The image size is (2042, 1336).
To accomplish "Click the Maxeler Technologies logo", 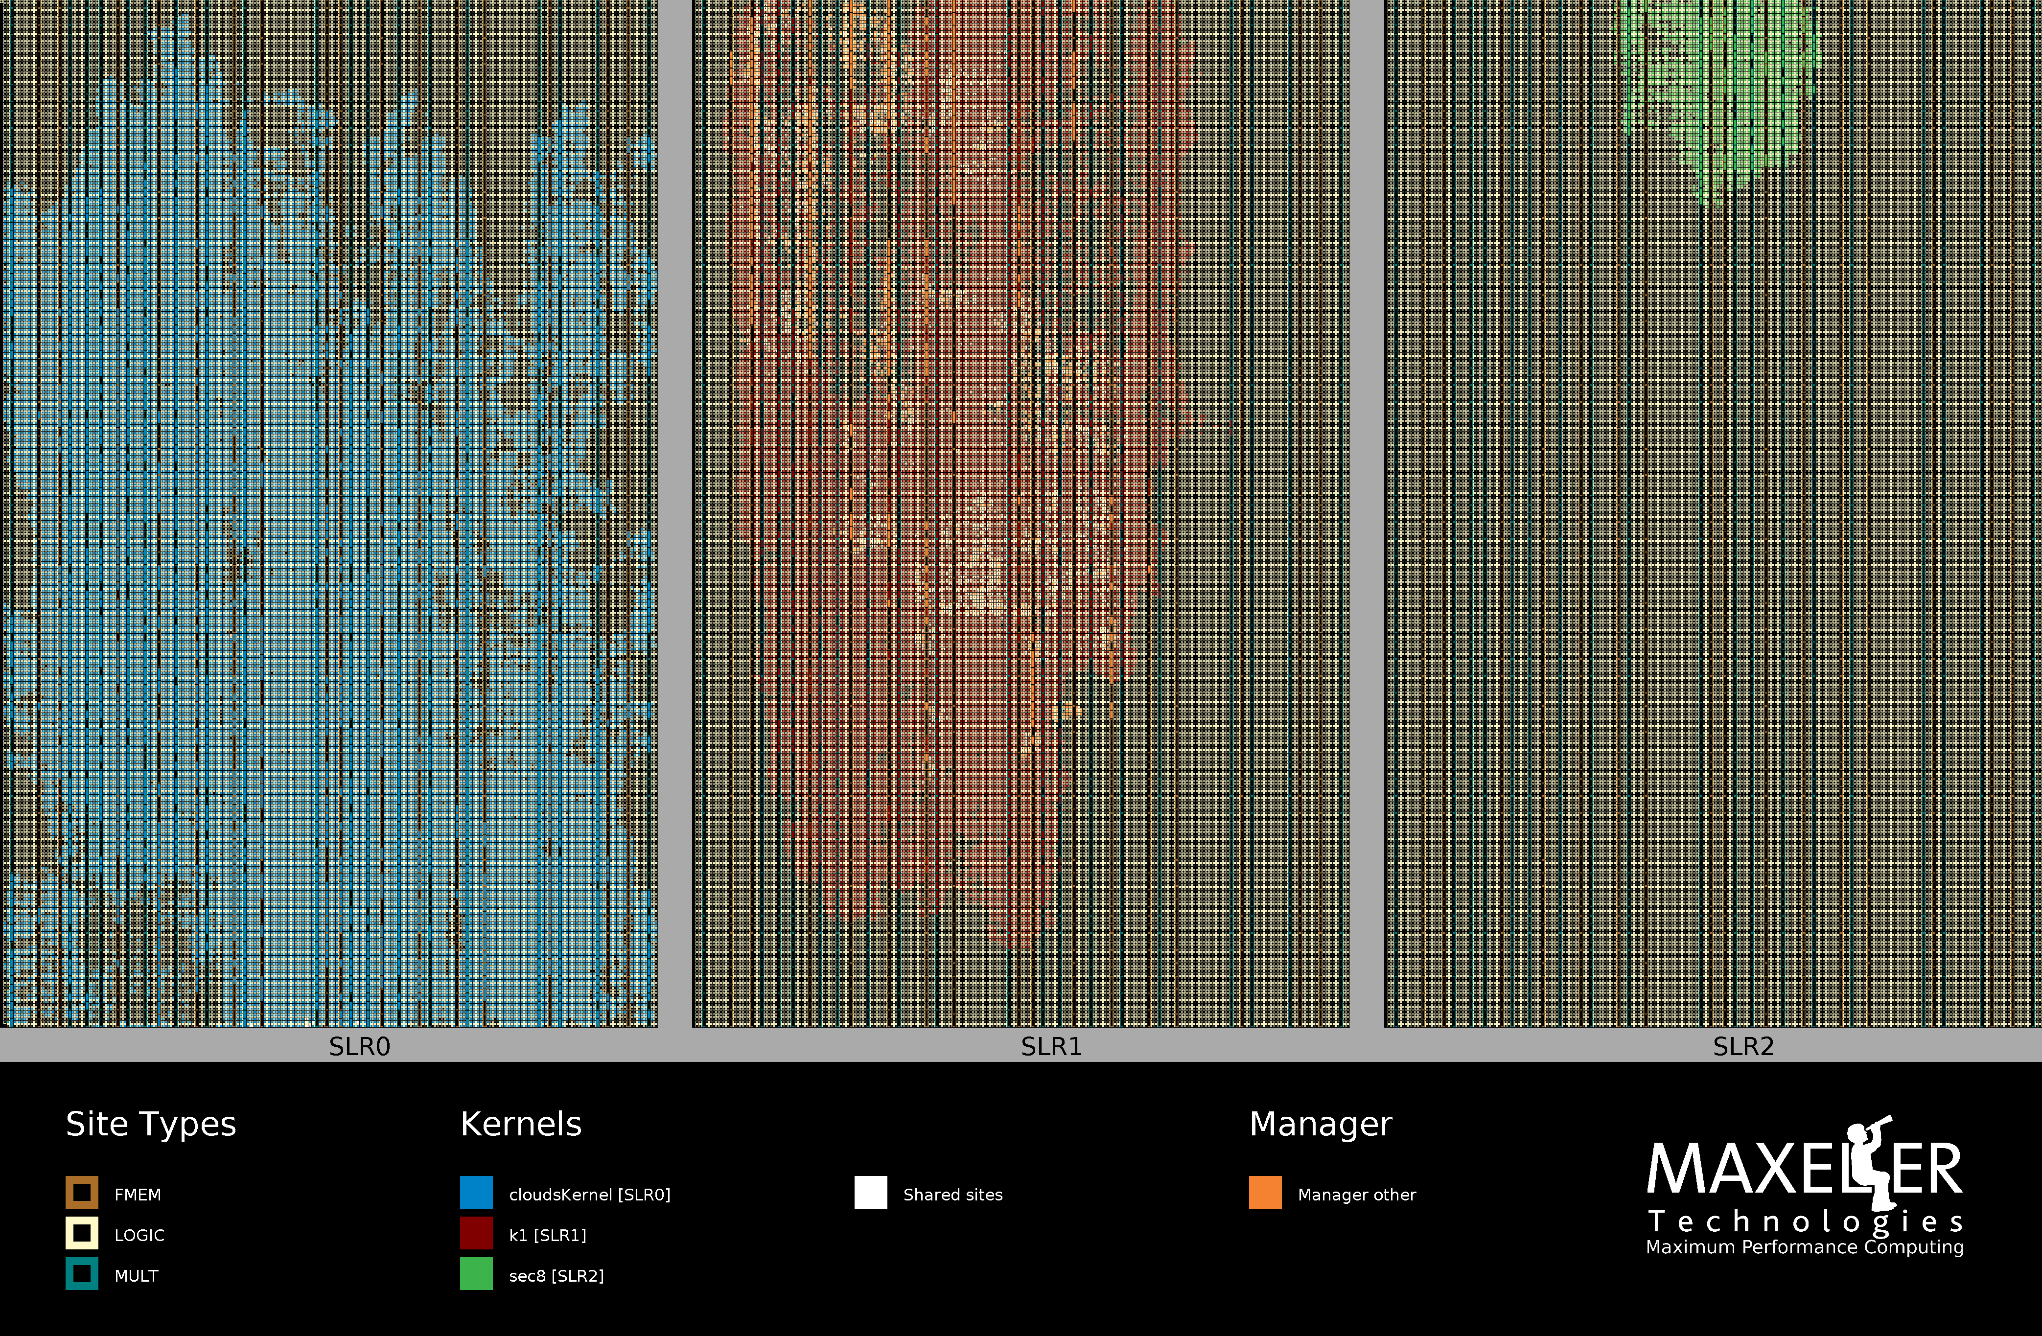I will pyautogui.click(x=1804, y=1186).
